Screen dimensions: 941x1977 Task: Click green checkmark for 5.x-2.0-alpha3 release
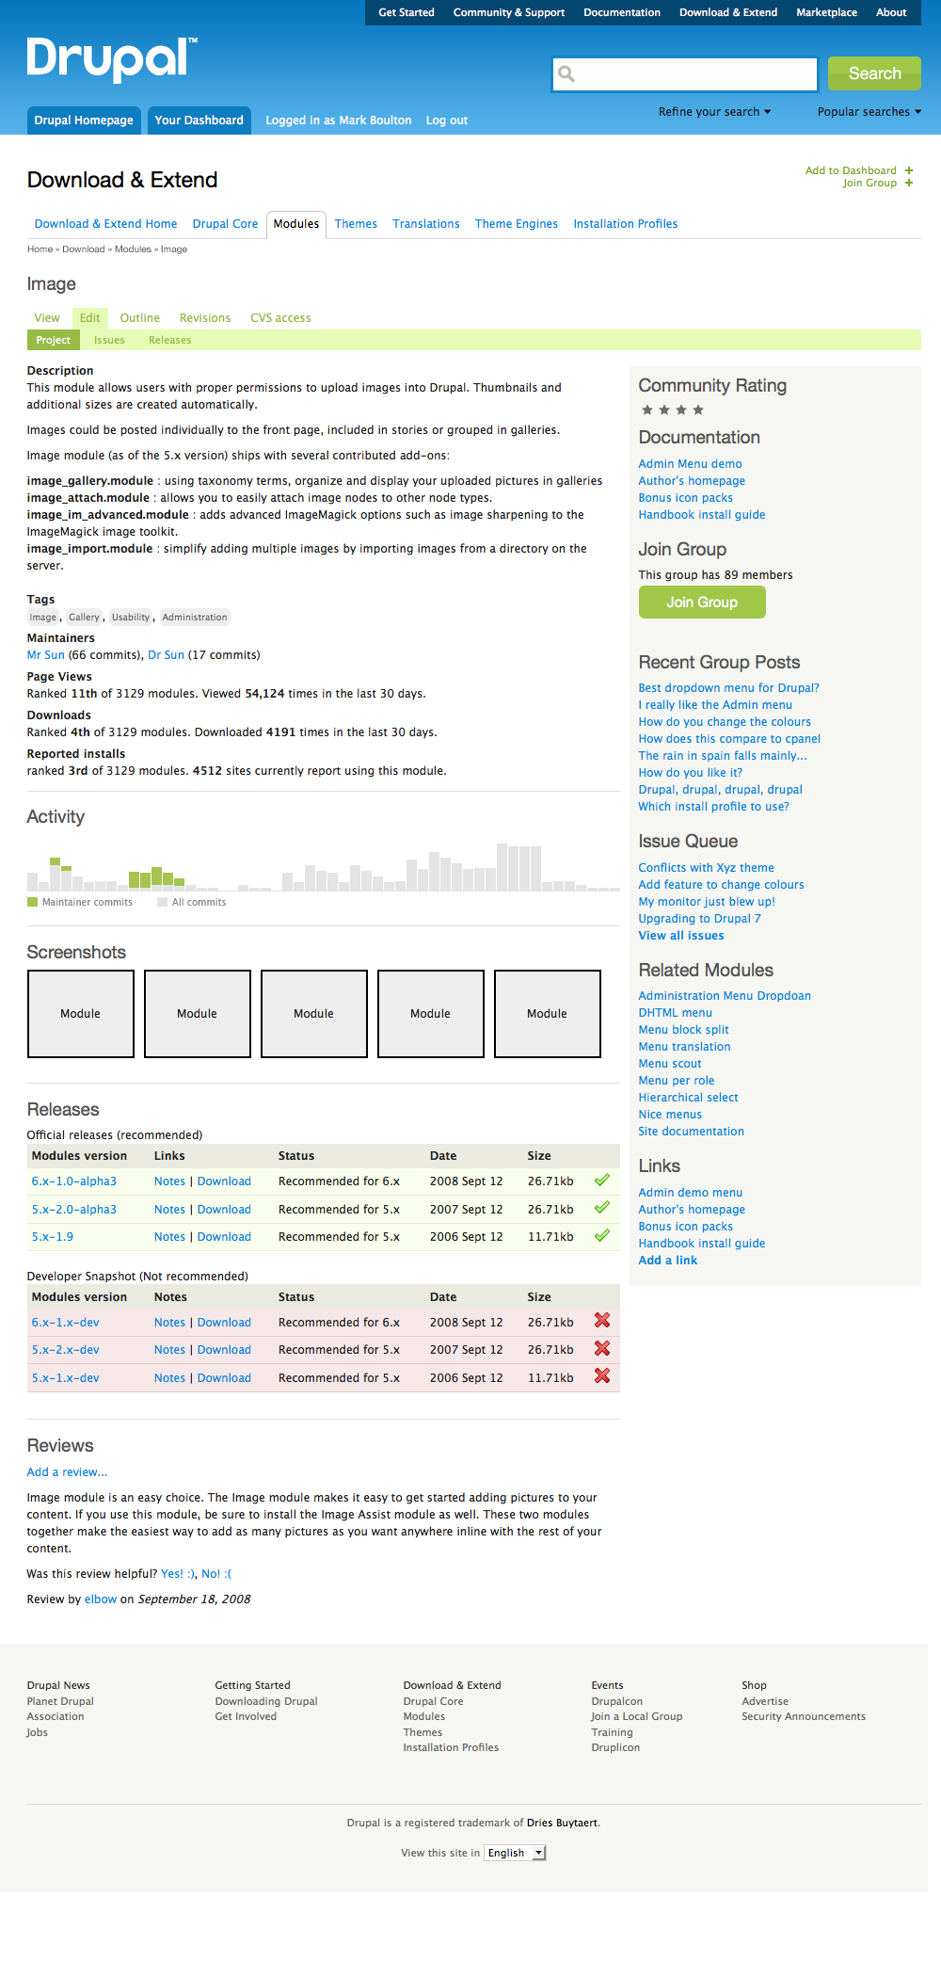point(602,1208)
